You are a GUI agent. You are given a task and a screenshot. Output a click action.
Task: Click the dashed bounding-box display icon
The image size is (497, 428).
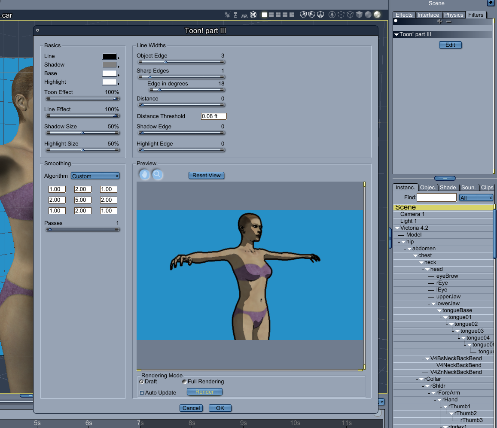point(341,15)
